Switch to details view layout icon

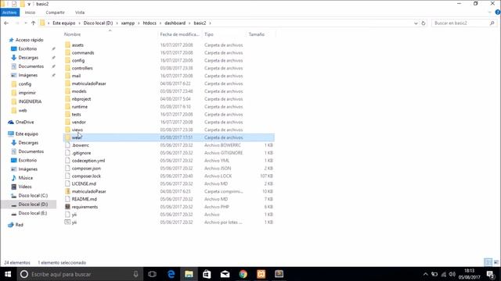(488, 262)
